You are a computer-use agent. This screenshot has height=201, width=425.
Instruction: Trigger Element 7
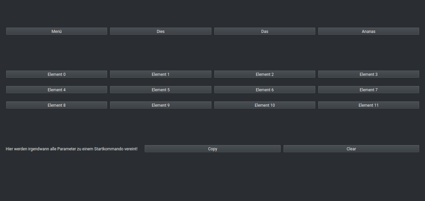(x=369, y=90)
